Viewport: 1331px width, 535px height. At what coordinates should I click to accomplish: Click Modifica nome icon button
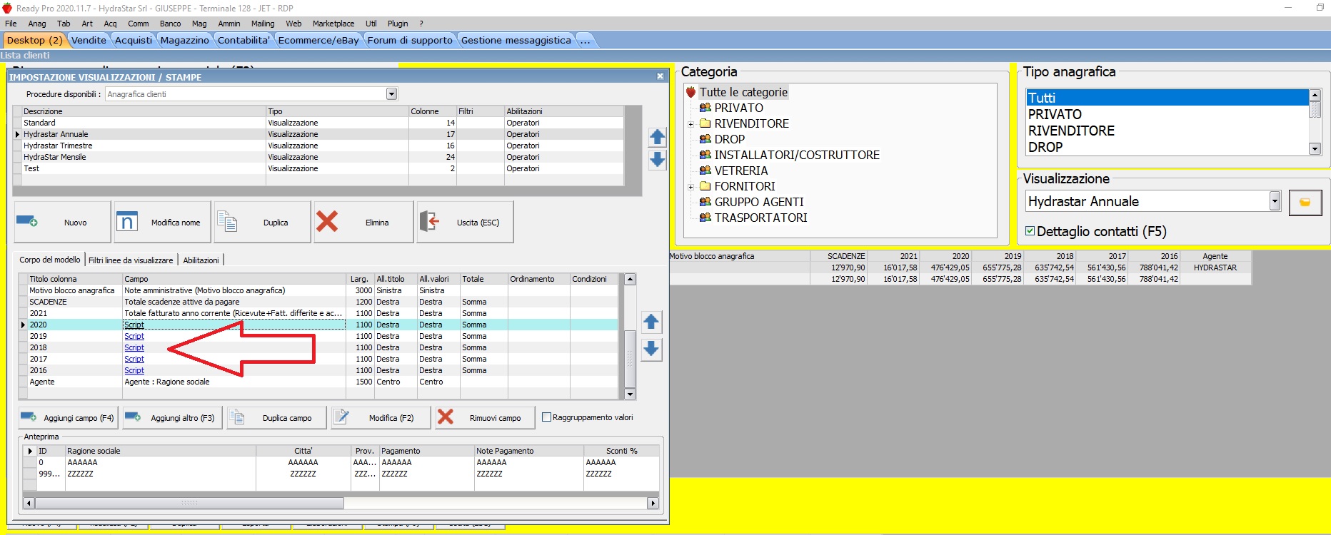(127, 222)
